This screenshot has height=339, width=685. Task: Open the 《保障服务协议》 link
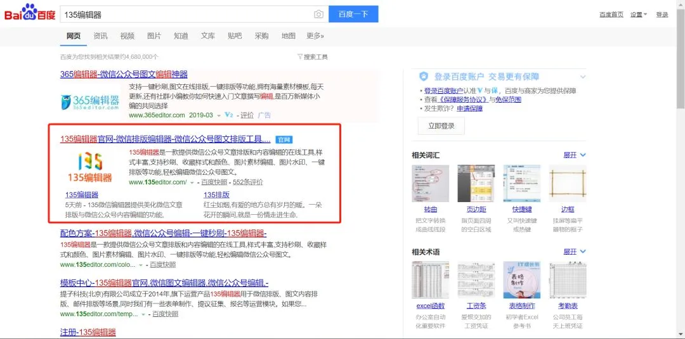tap(463, 99)
